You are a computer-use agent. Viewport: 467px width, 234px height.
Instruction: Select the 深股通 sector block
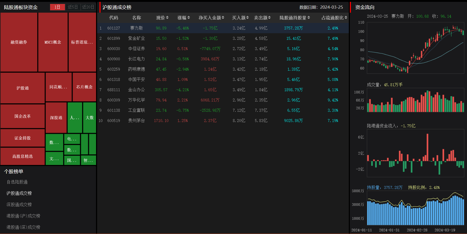56,118
